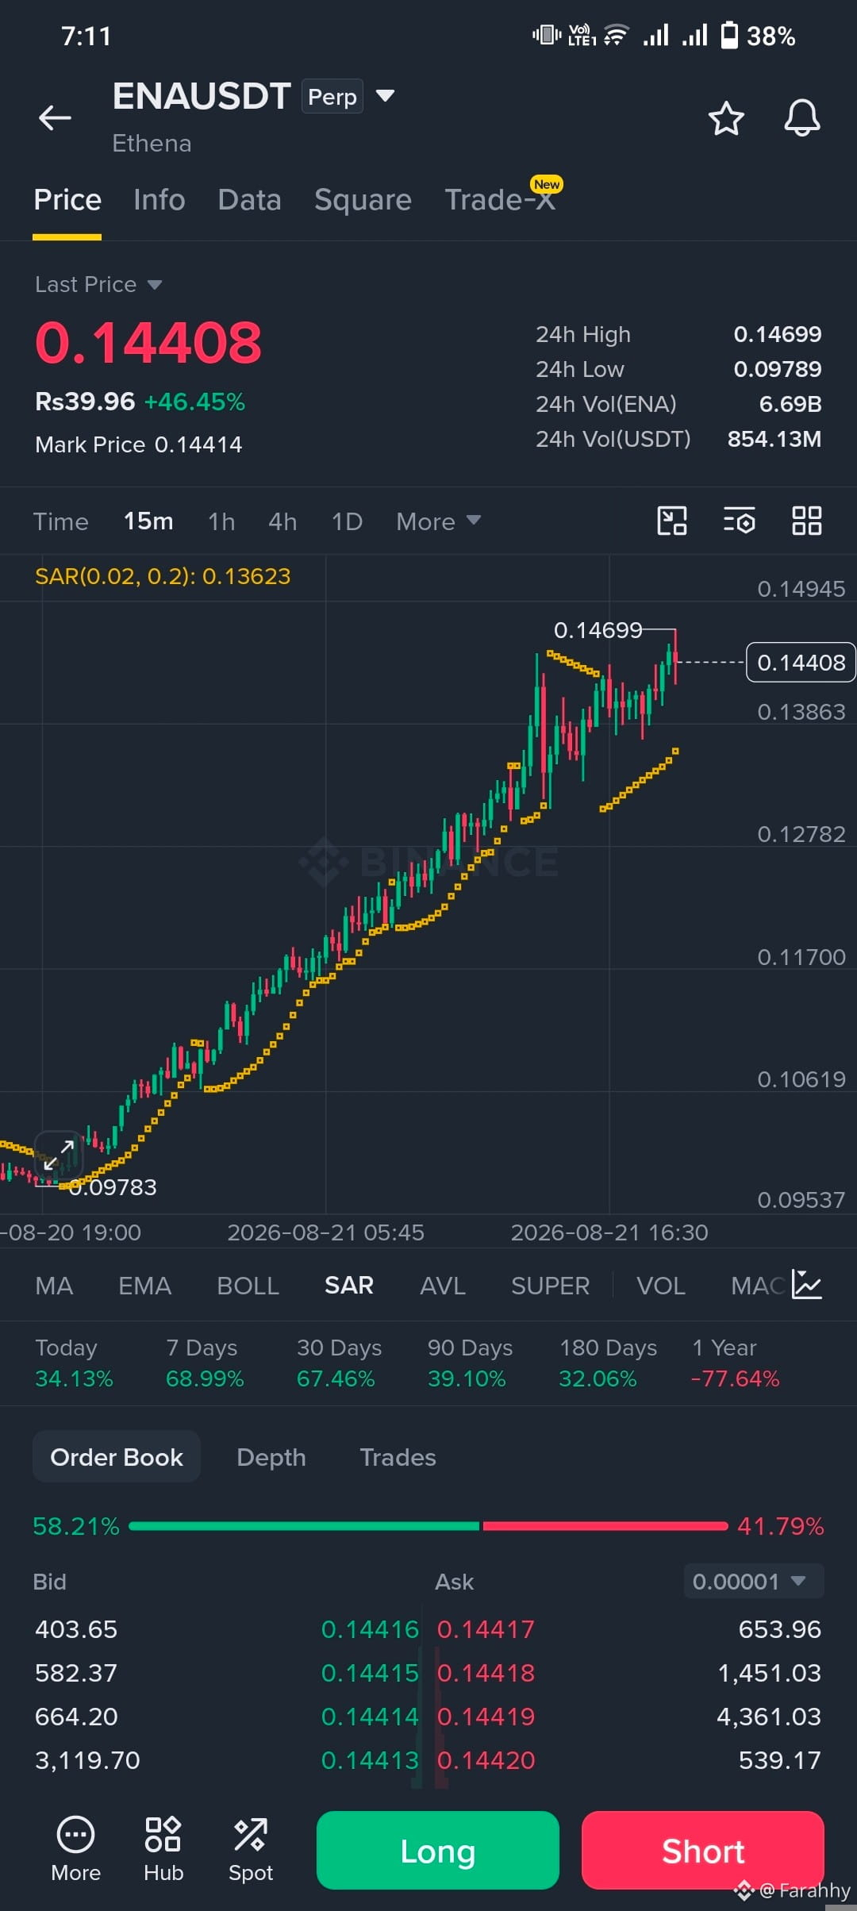Open price alert bell icon
The height and width of the screenshot is (1911, 857).
[801, 118]
